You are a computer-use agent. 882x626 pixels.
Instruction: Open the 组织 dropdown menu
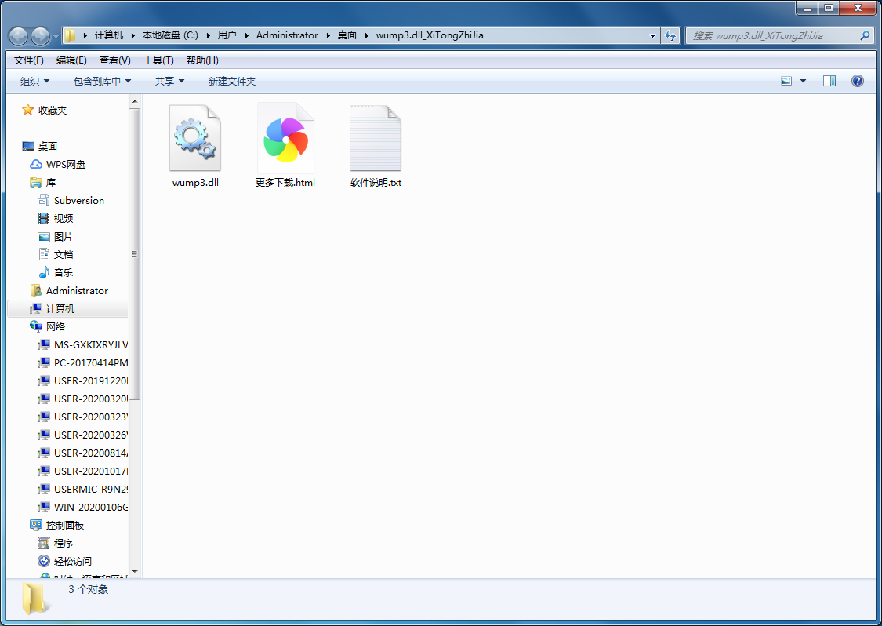click(34, 81)
